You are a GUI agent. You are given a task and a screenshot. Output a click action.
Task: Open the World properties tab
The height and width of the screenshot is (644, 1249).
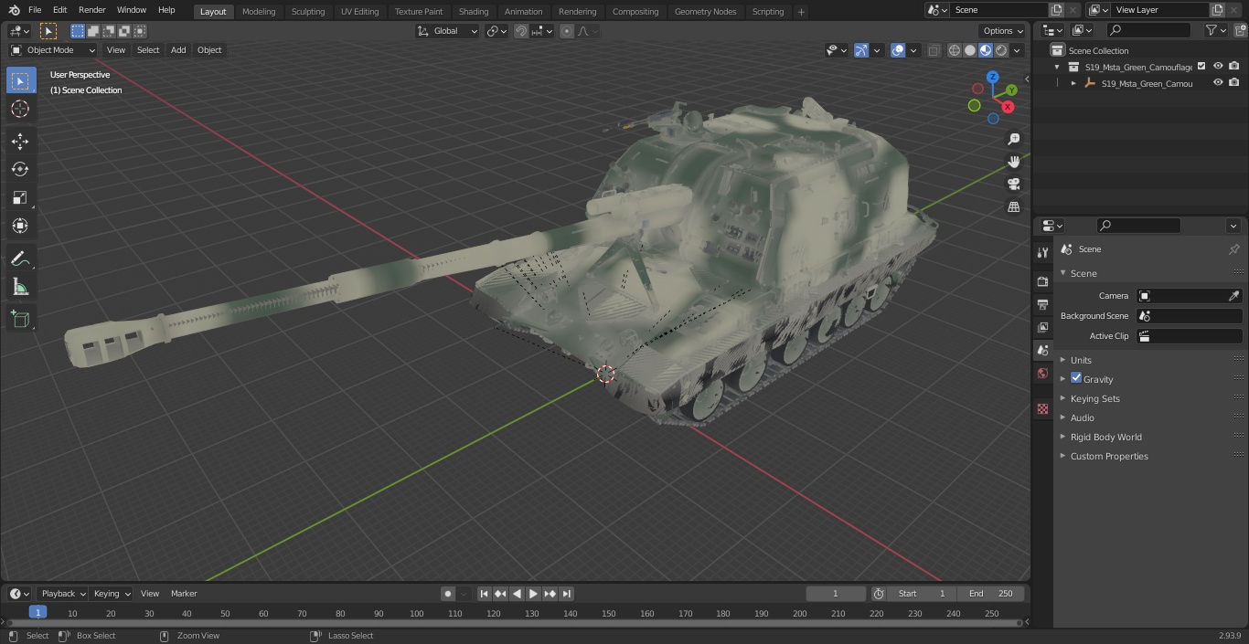click(x=1042, y=373)
